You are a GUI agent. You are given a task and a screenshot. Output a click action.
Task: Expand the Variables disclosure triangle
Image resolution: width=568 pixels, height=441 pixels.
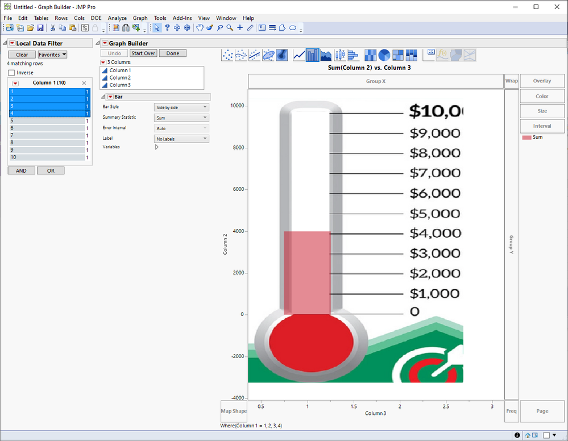click(x=157, y=147)
